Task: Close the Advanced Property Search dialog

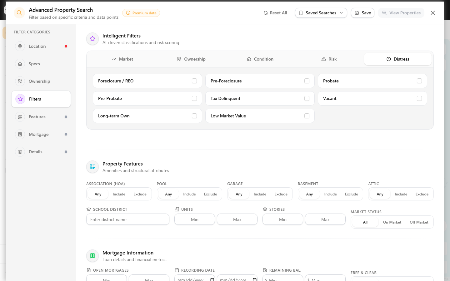Action: point(433,13)
